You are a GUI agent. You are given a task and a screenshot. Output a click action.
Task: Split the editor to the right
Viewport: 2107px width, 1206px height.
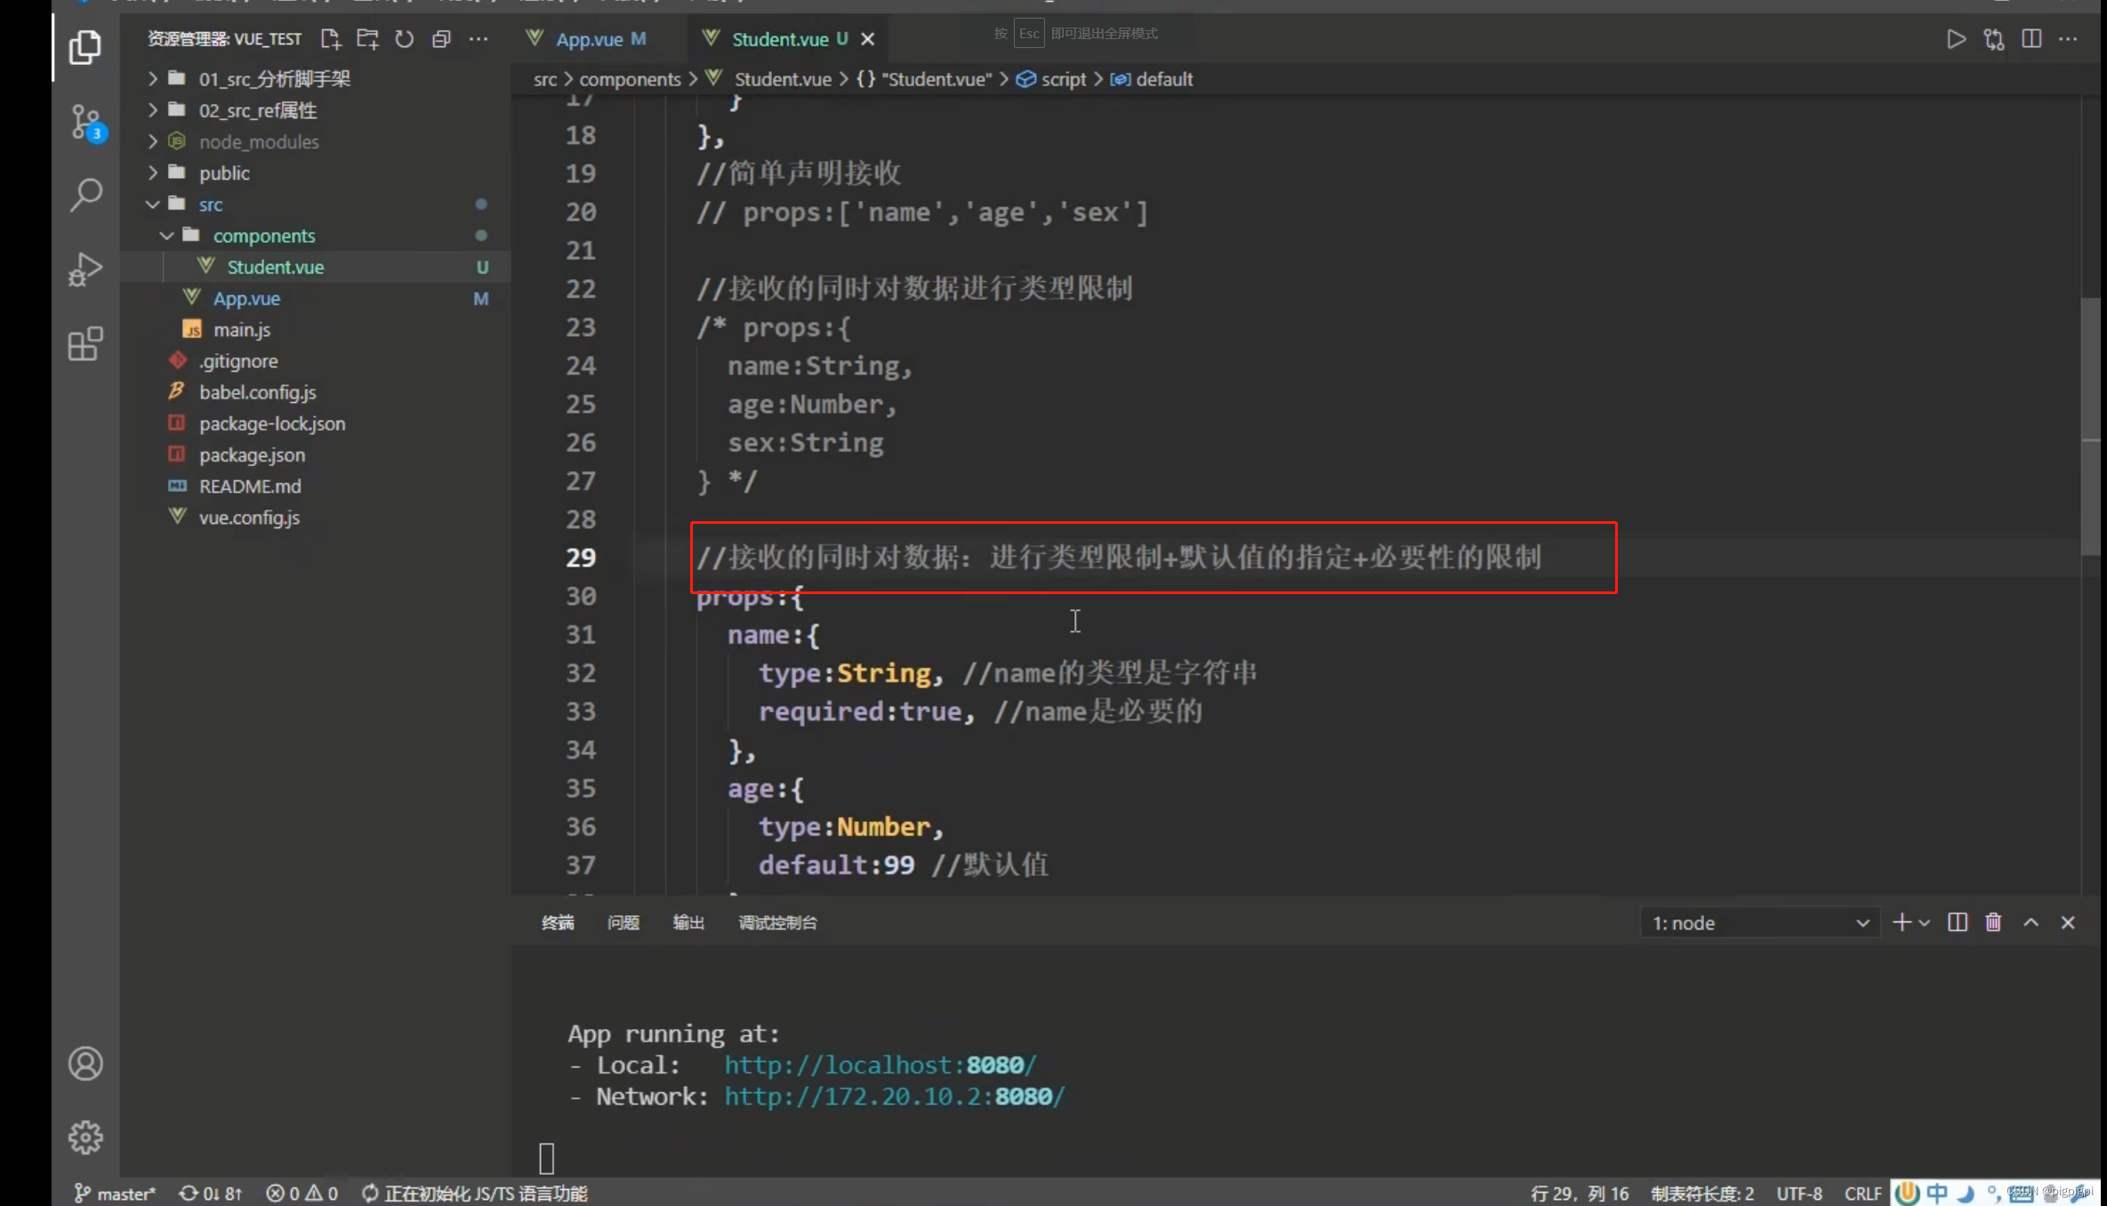[2031, 39]
